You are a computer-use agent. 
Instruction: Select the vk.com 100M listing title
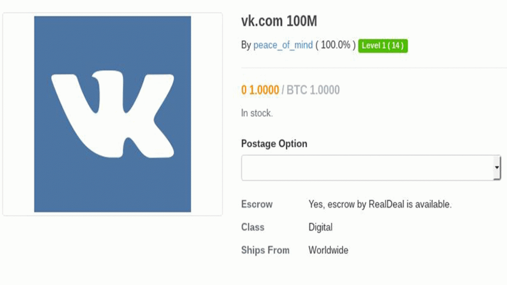(x=279, y=21)
